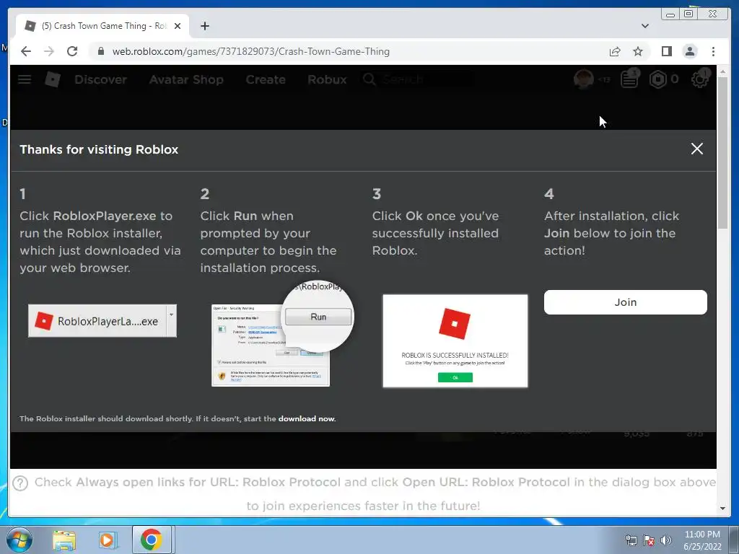Open Chrome side panel icon
The width and height of the screenshot is (739, 554).
(x=666, y=51)
